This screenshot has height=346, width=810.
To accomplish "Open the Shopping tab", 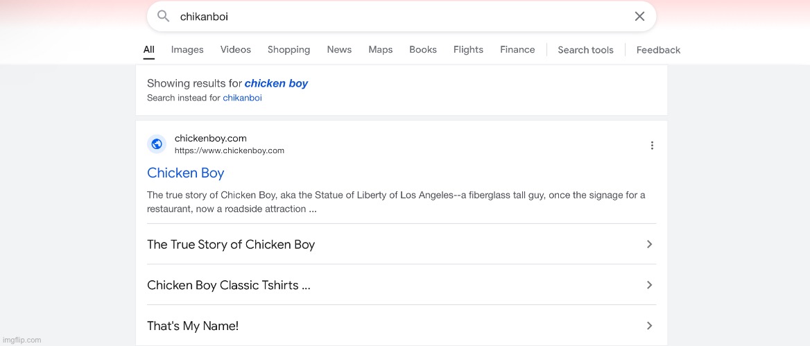I will [x=288, y=50].
